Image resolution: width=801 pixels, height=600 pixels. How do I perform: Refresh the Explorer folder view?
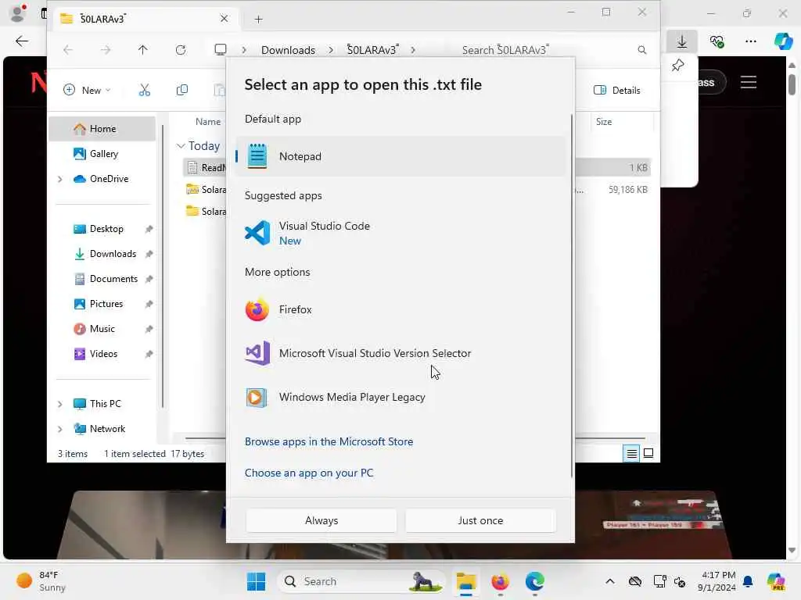tap(181, 49)
